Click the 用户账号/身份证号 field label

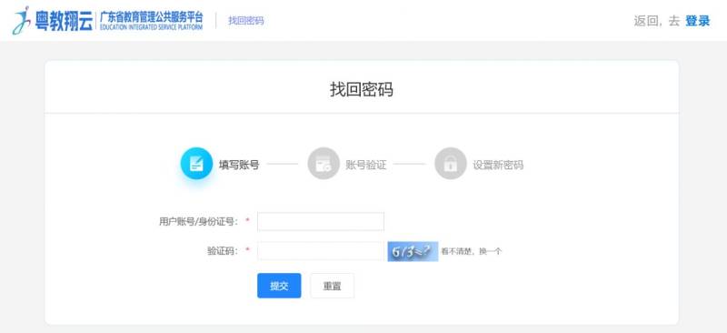(x=198, y=221)
